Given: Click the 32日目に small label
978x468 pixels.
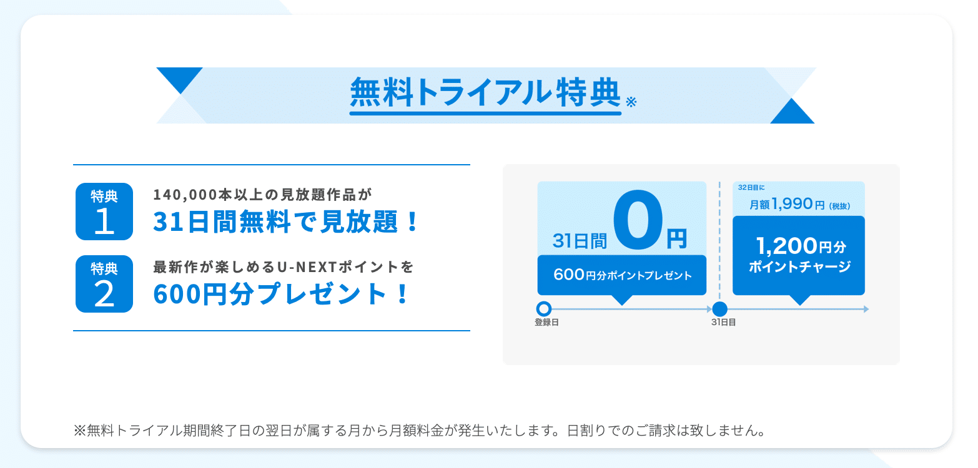Looking at the screenshot, I should [x=751, y=187].
